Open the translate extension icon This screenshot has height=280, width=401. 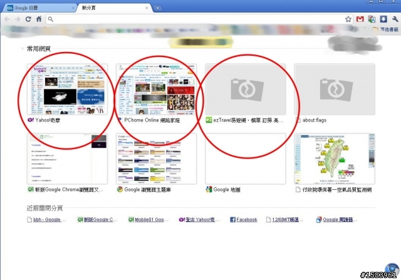pos(372,19)
